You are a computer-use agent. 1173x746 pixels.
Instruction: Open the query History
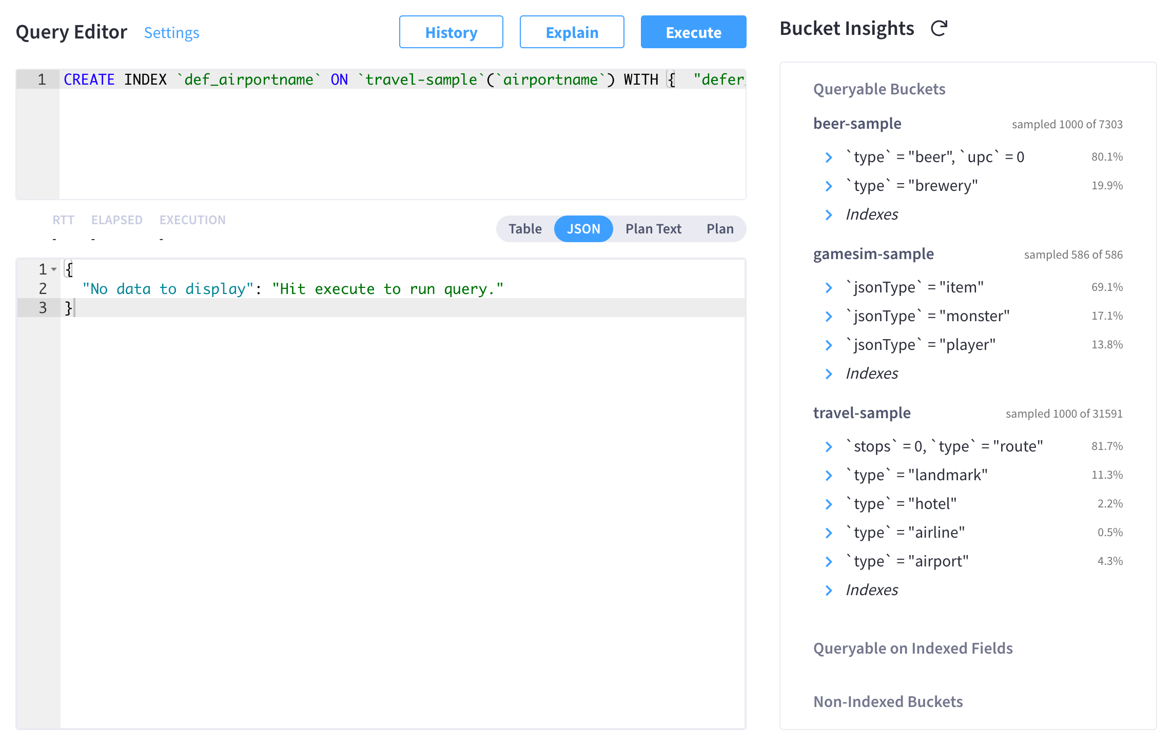coord(451,32)
